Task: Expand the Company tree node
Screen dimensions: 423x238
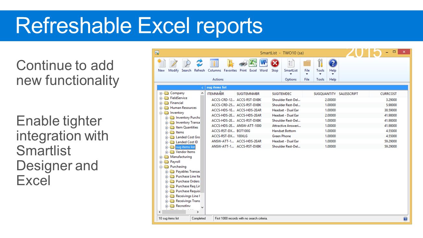Action: [161, 93]
